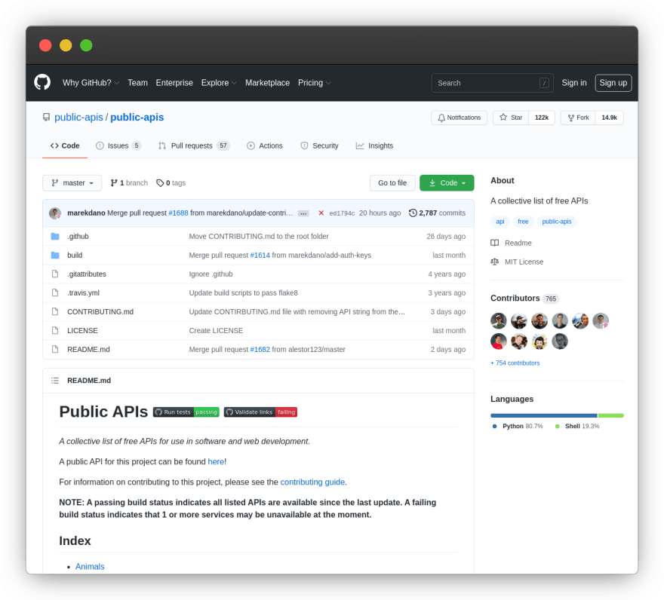Click the slash shortcut icon in search
664x600 pixels.
tap(544, 83)
